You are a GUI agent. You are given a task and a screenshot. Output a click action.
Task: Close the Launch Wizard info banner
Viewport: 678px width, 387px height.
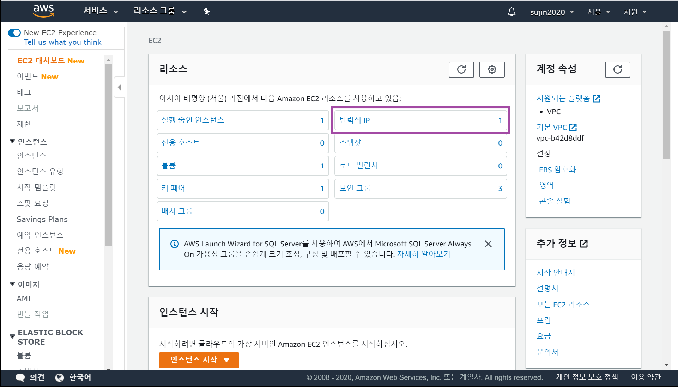(488, 244)
